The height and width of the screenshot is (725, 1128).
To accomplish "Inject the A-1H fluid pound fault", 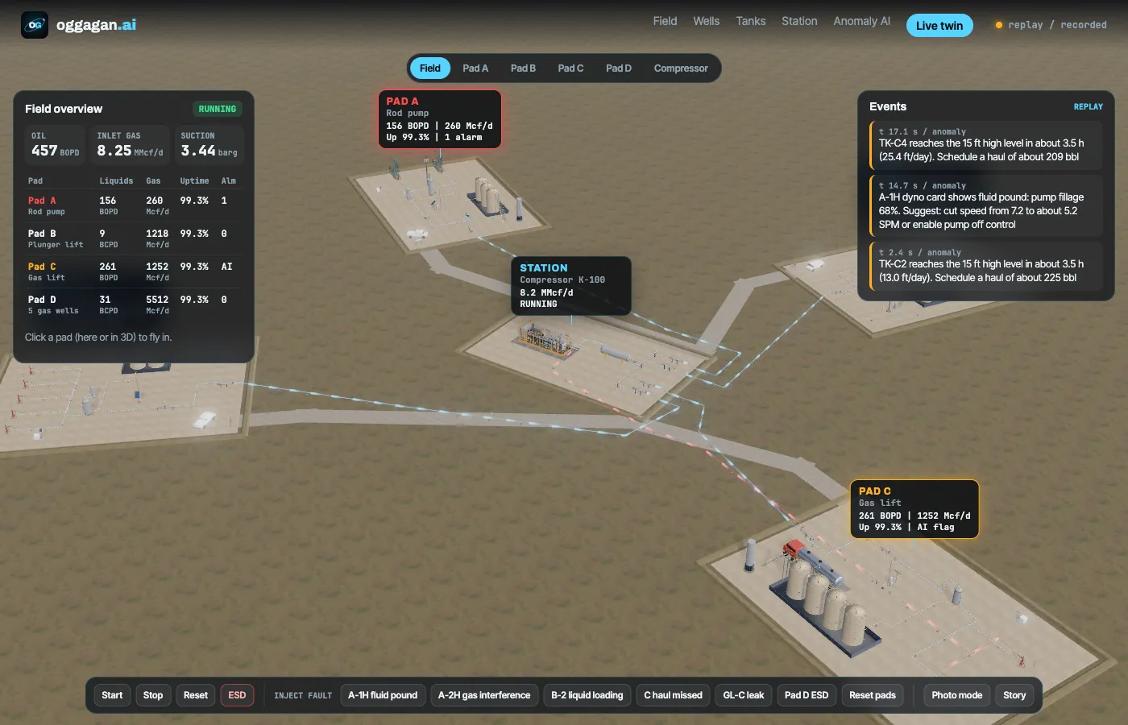I will point(383,695).
